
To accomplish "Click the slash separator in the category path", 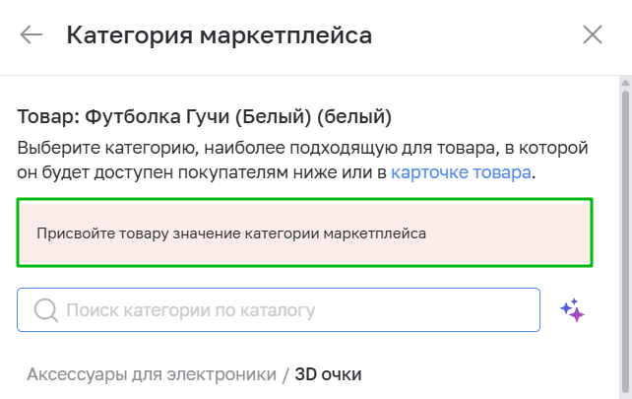I will pos(285,374).
